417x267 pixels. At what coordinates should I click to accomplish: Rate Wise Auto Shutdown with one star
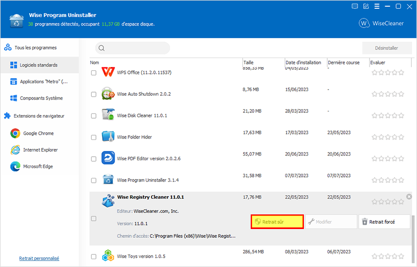coord(374,94)
